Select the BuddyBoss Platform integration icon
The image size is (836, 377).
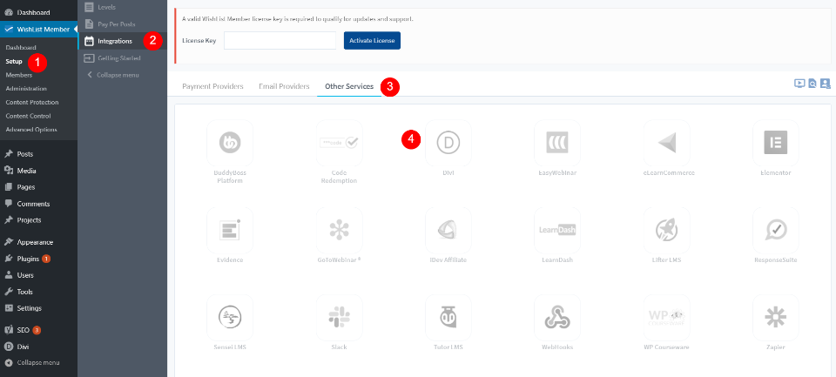tap(230, 143)
